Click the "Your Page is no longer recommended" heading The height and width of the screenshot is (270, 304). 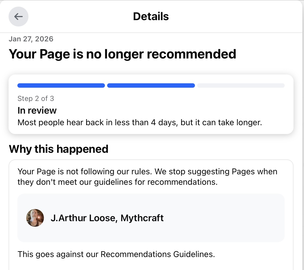click(122, 54)
